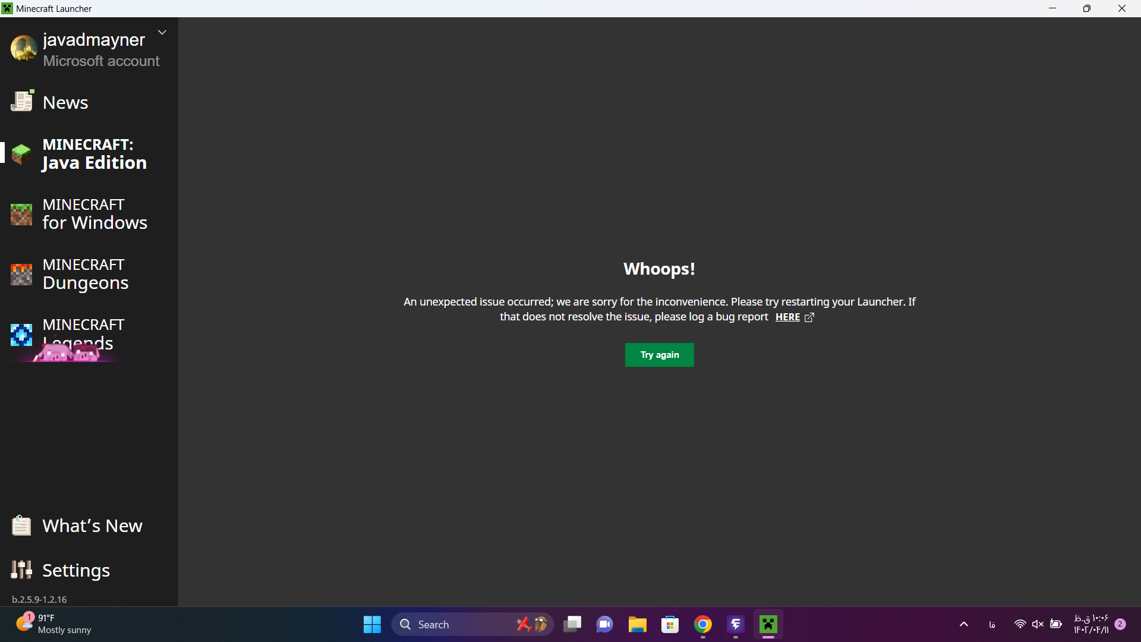Open the Microsoft Store taskbar icon
Image resolution: width=1141 pixels, height=642 pixels.
(x=670, y=624)
